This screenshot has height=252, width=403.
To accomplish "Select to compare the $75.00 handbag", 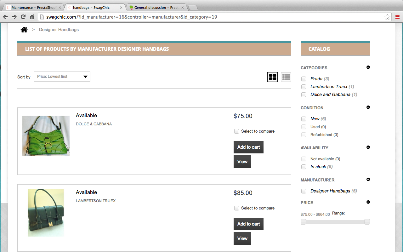I will [236, 131].
